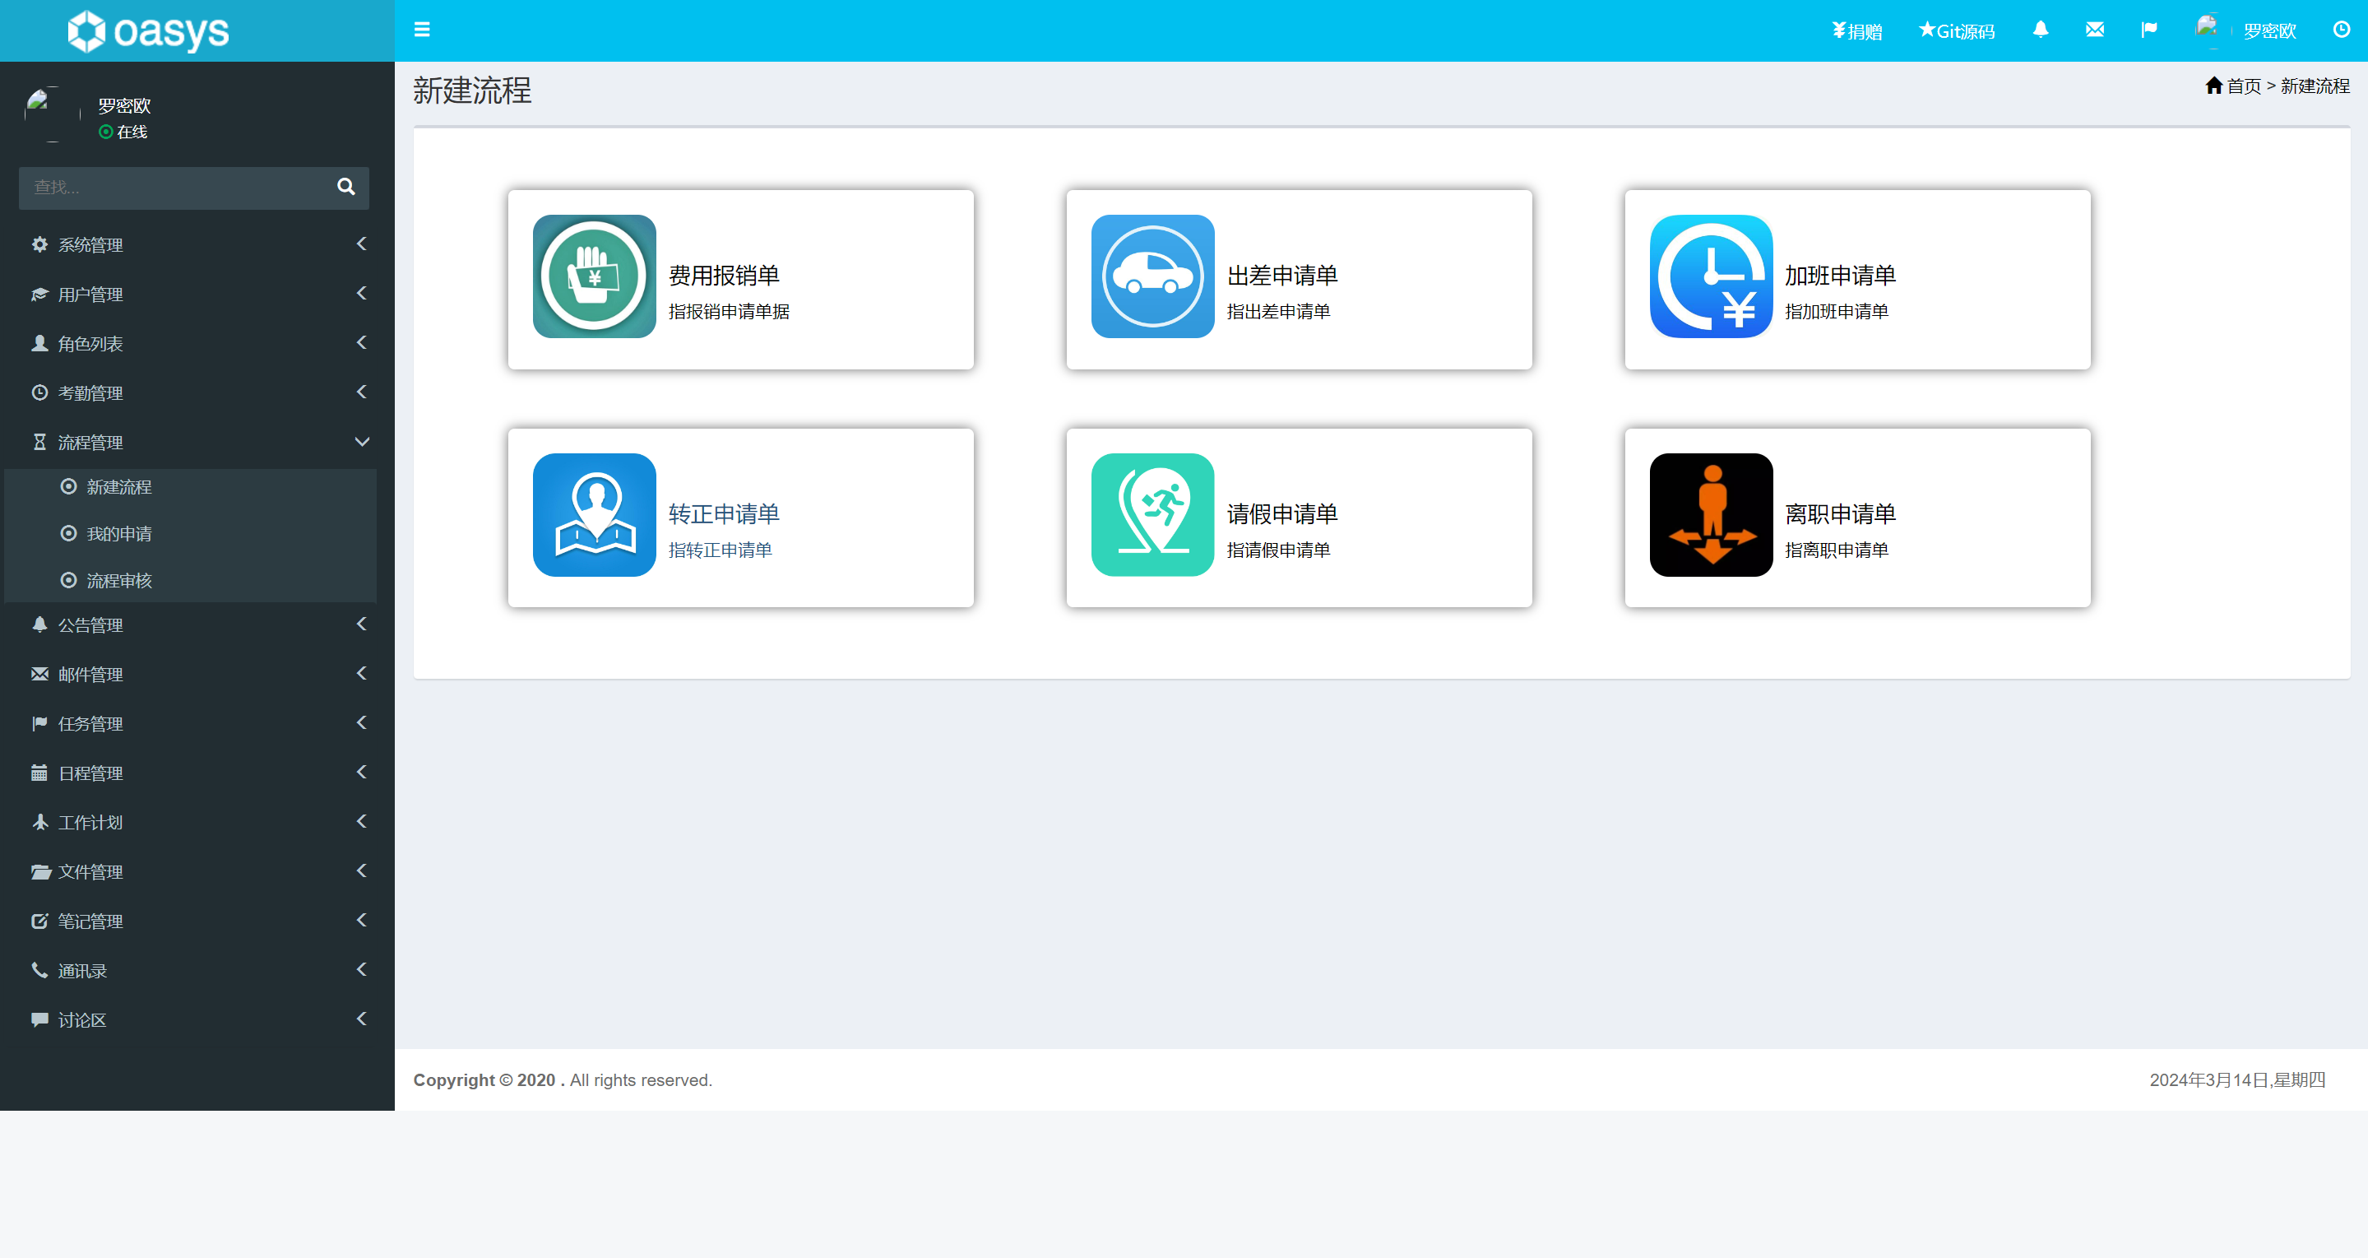Image resolution: width=2368 pixels, height=1258 pixels.
Task: Click the 首页 breadcrumb link
Action: click(2244, 86)
